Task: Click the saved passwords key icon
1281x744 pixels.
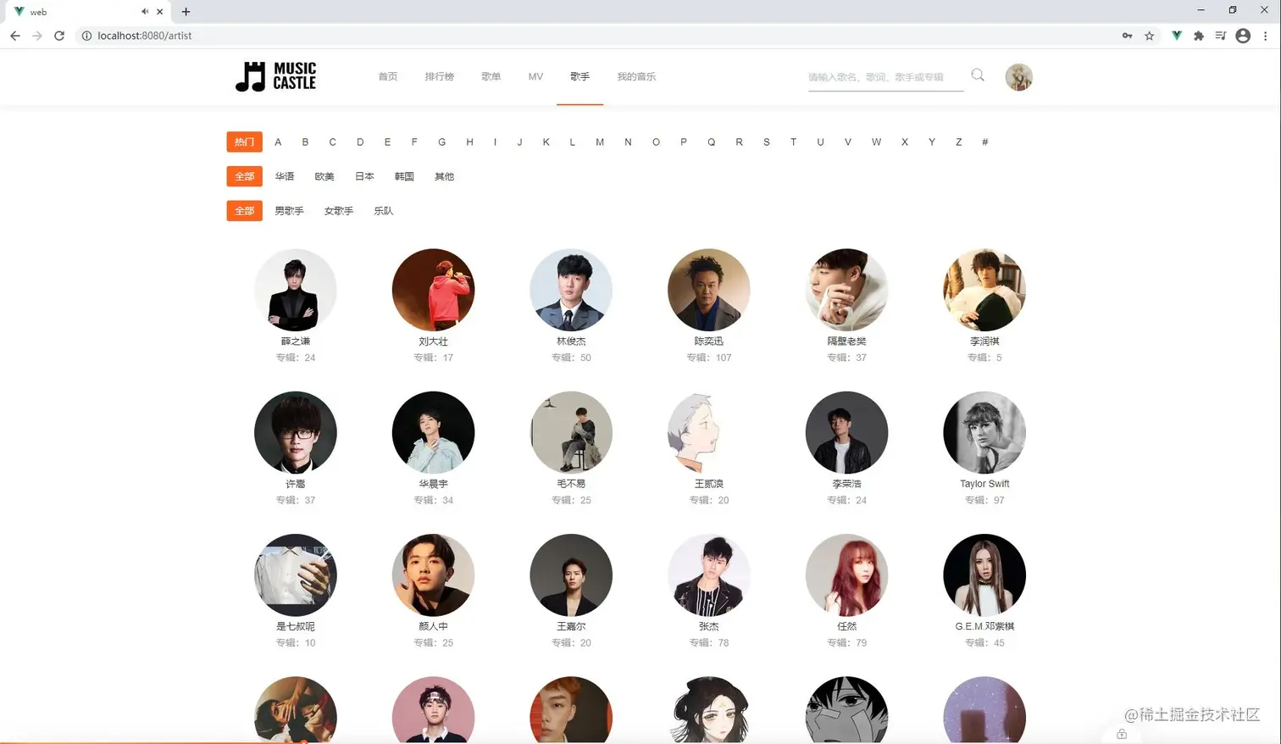Action: pos(1127,36)
